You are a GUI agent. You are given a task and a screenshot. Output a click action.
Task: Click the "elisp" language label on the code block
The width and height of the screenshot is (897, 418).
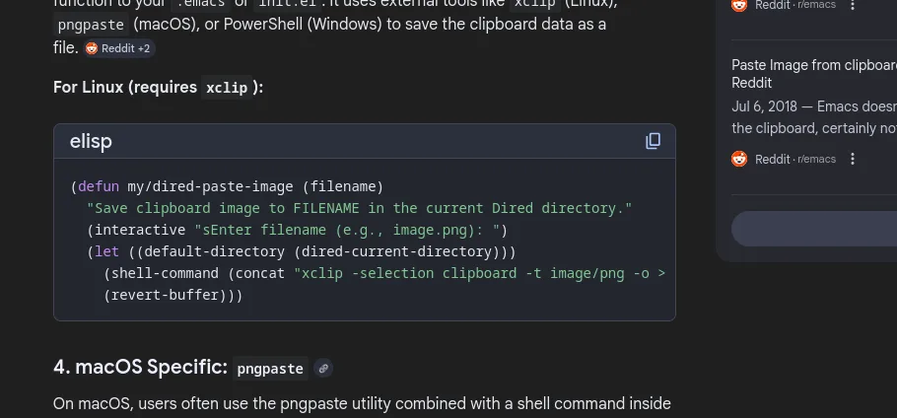tap(91, 141)
